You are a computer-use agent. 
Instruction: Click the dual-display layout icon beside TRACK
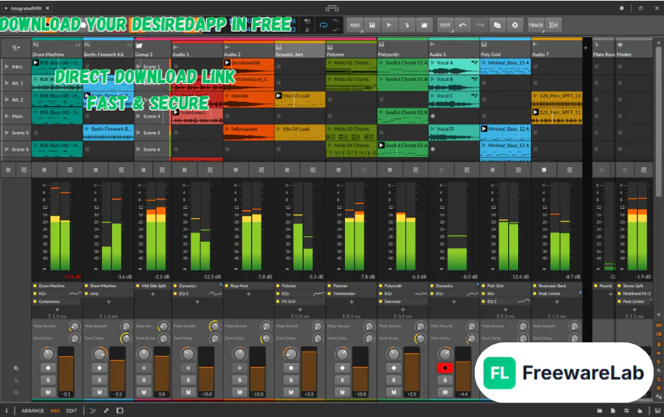(x=553, y=24)
